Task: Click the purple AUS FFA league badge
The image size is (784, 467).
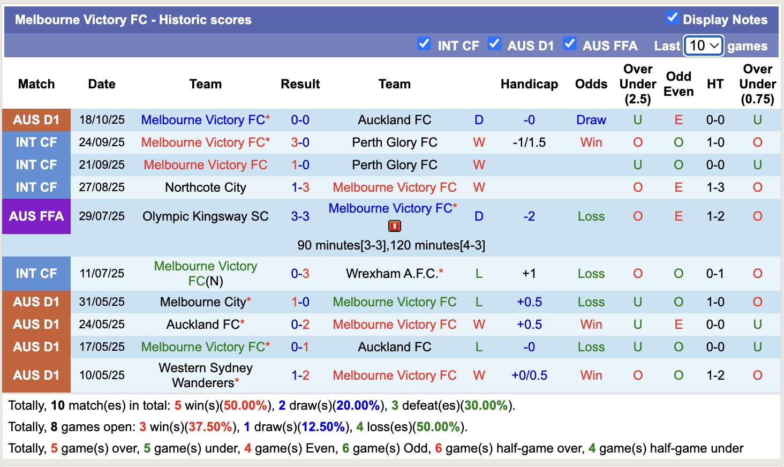Action: [x=36, y=216]
